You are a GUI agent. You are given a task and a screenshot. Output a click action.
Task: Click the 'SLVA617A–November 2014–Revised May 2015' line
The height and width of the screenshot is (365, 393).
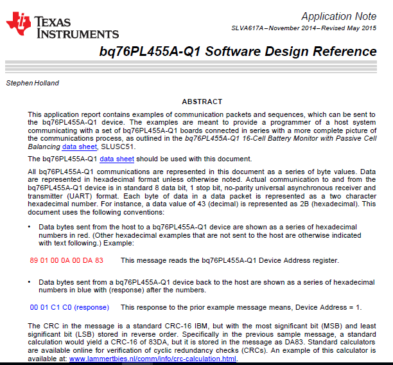pos(304,28)
